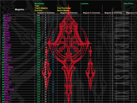Click the Water spell name

click(x=7, y=50)
